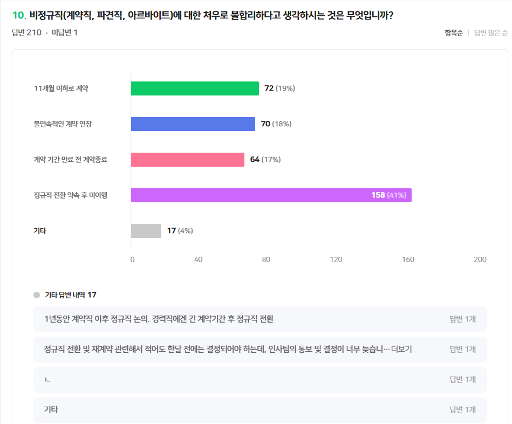
Task: Click the "불연속적인 계약 연장" category label
Action: click(x=63, y=124)
